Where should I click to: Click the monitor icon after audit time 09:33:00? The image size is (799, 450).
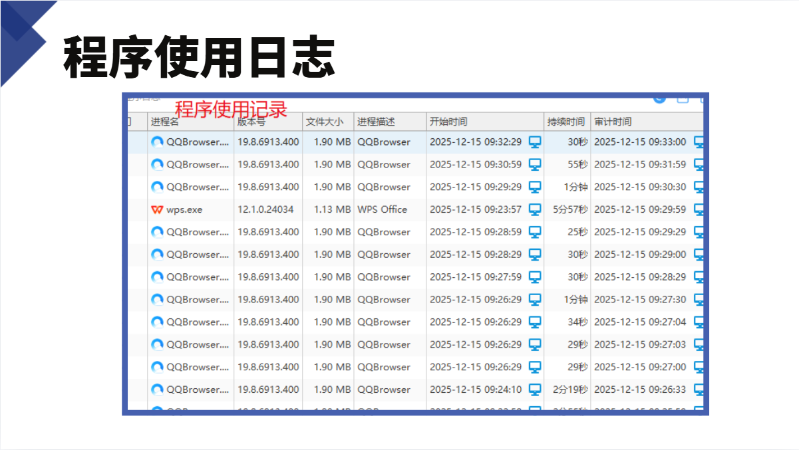coord(699,142)
